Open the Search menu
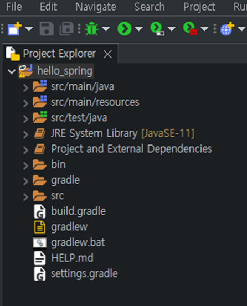The height and width of the screenshot is (306, 247). pyautogui.click(x=150, y=7)
